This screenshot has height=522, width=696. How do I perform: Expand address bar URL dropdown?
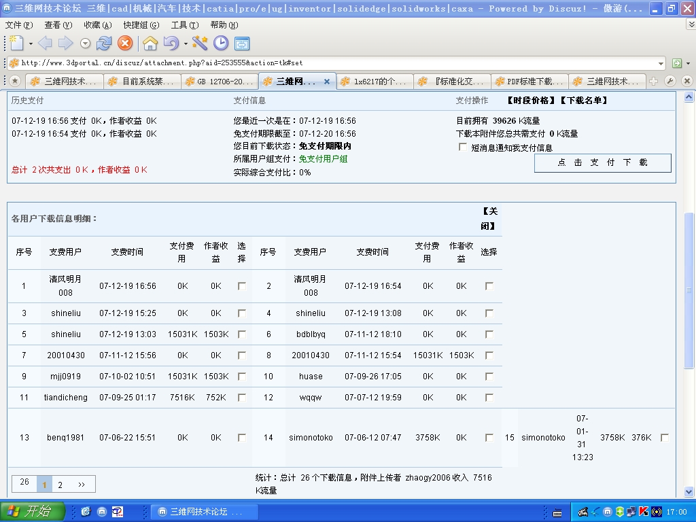pyautogui.click(x=661, y=63)
